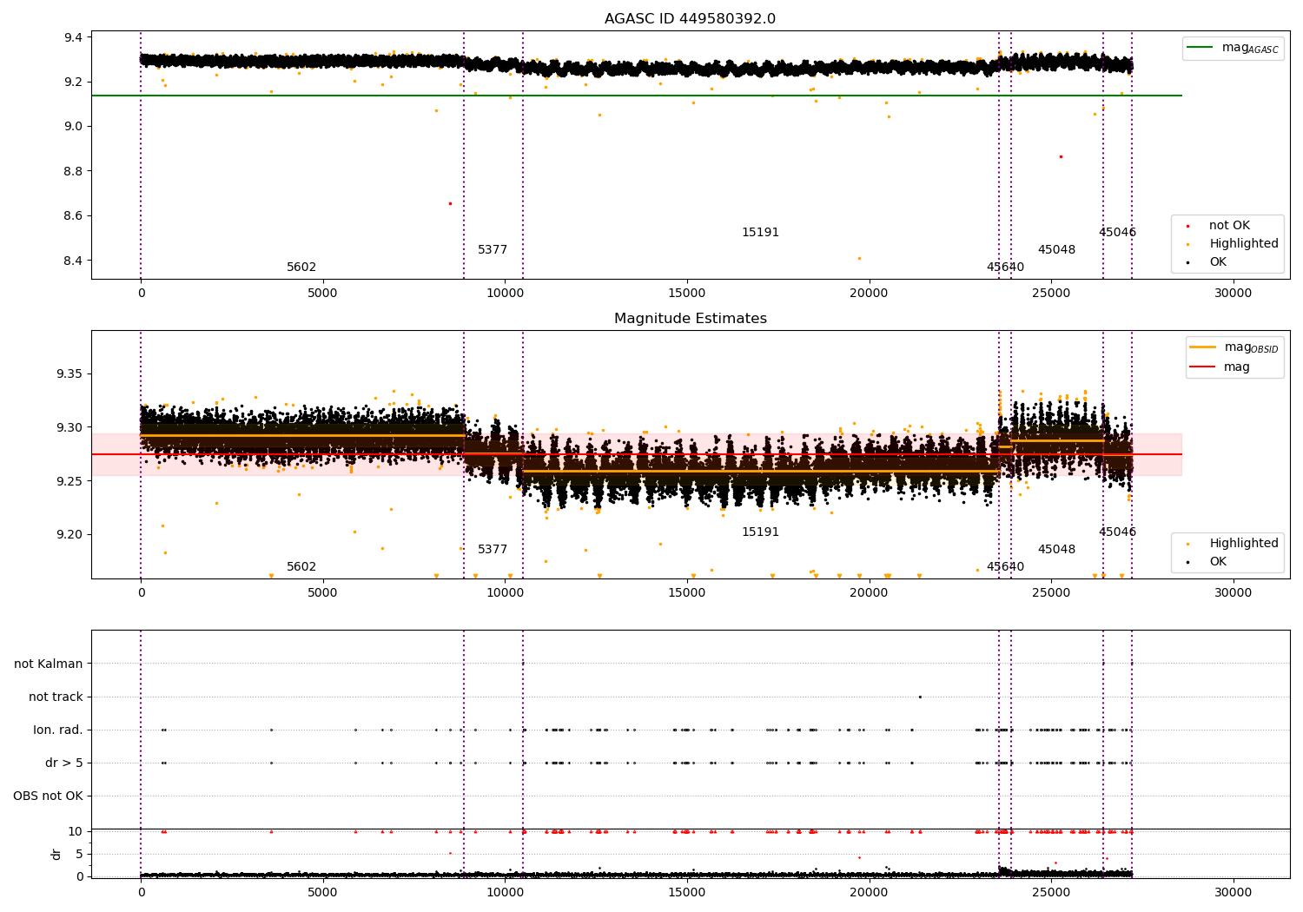Click the 'Magnitude Estimates' plot title
This screenshot has height=912, width=1303.
[690, 319]
